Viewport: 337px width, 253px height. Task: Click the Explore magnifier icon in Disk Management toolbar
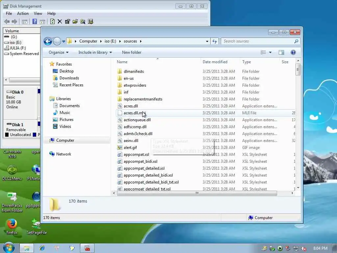83,21
